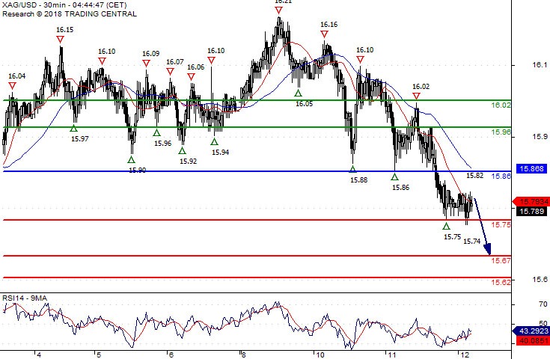Click the red 15.75 support level label
The width and height of the screenshot is (550, 359).
tap(501, 224)
